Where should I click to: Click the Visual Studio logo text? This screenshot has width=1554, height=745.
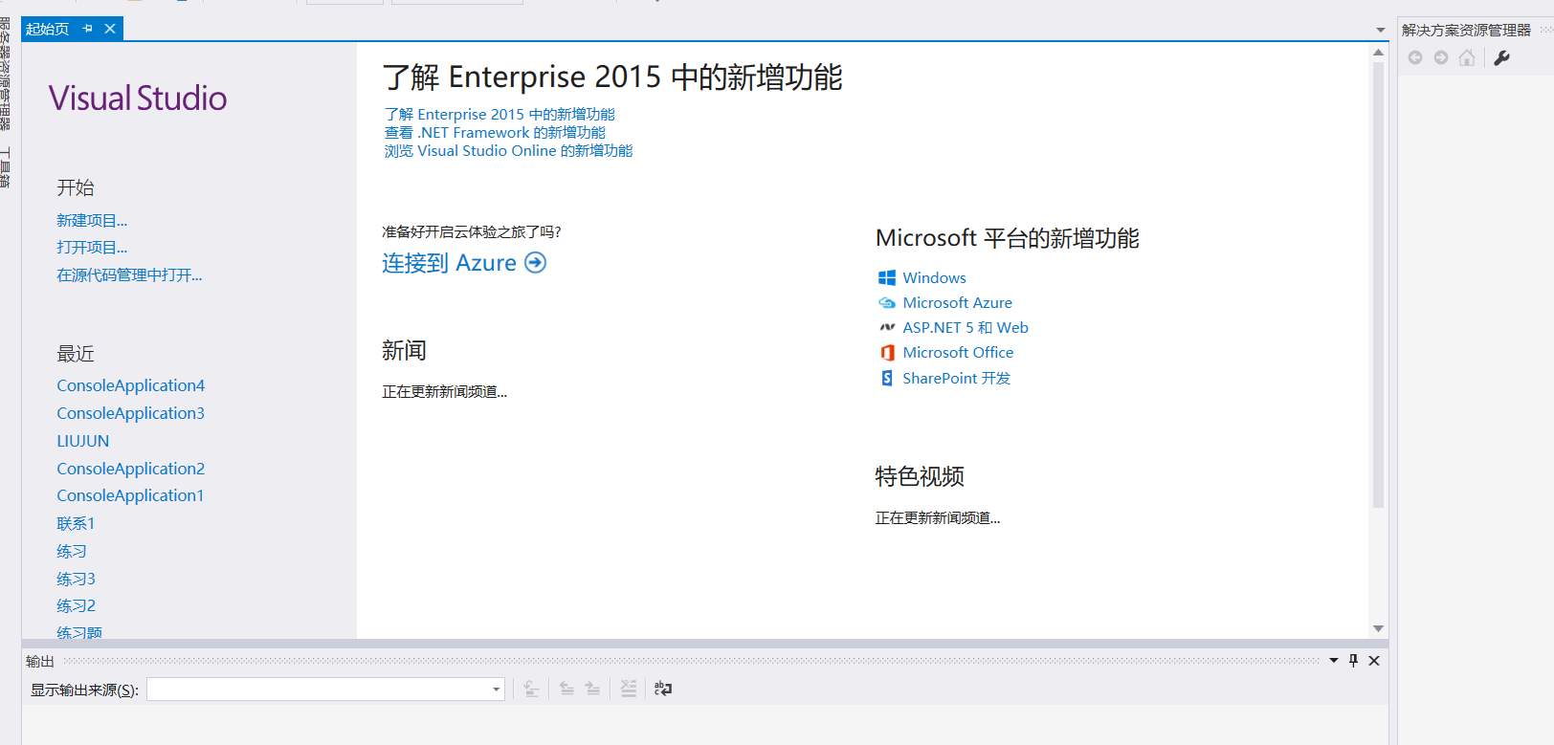[138, 99]
